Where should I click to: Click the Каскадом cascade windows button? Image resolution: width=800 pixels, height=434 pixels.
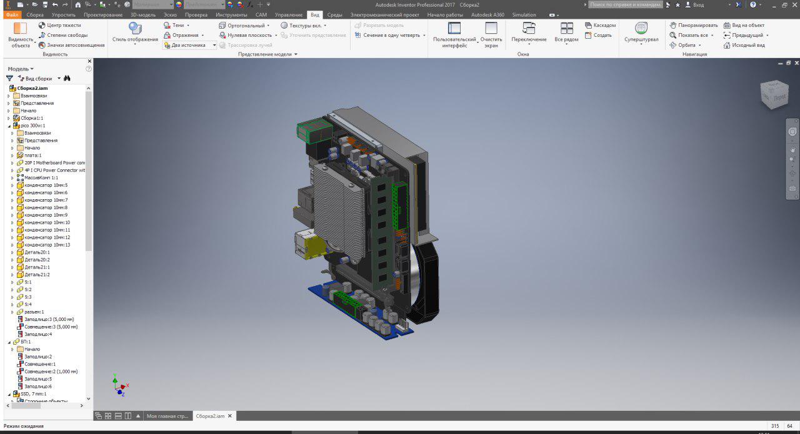pyautogui.click(x=600, y=26)
